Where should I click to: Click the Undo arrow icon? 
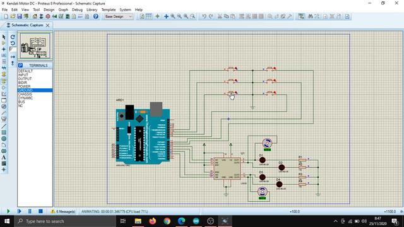click(204, 16)
